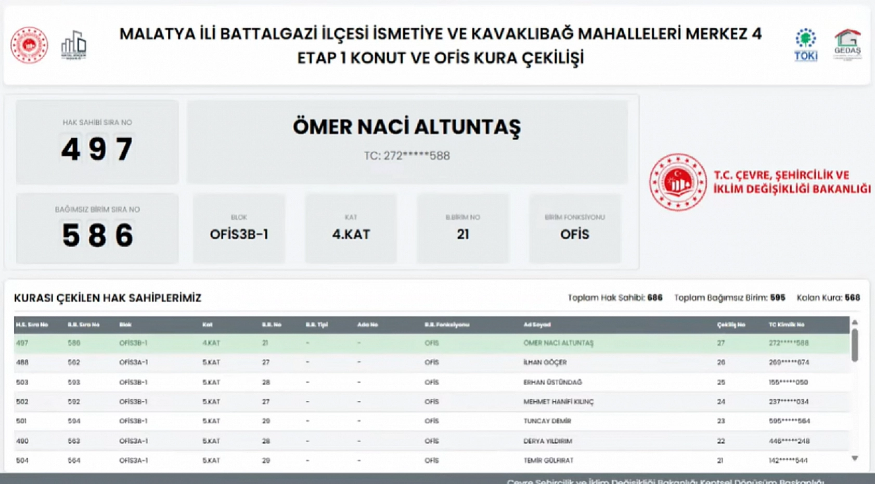
Task: Select the TUNCAY DEMİR row entry
Action: pos(364,421)
